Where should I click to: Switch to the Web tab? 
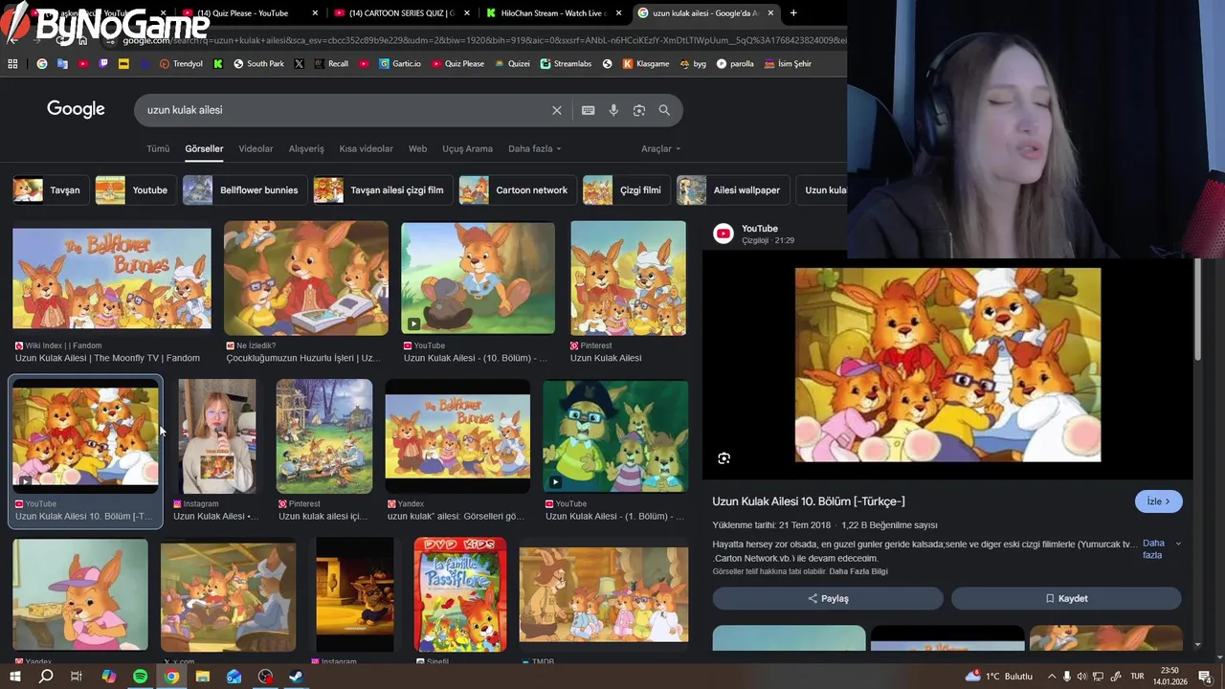click(x=417, y=149)
